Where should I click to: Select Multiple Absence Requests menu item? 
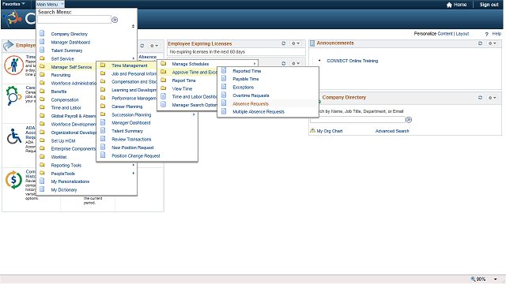[x=259, y=112]
